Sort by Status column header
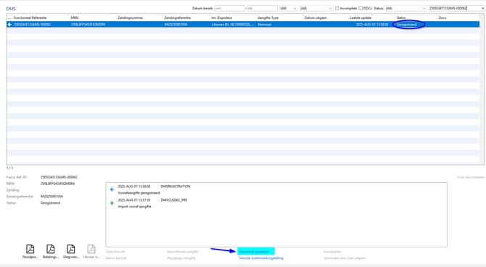This screenshot has width=486, height=267. (401, 17)
